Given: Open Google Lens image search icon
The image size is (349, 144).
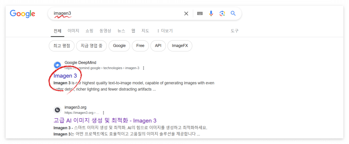Looking at the screenshot, I should tap(222, 13).
